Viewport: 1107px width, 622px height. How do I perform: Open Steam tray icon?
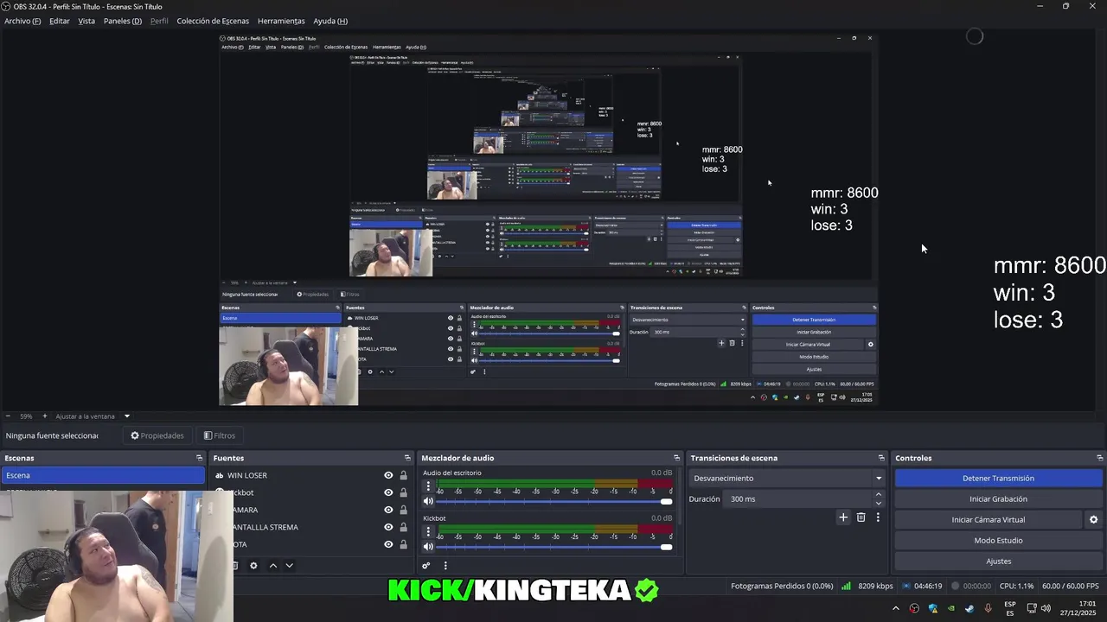pyautogui.click(x=969, y=608)
